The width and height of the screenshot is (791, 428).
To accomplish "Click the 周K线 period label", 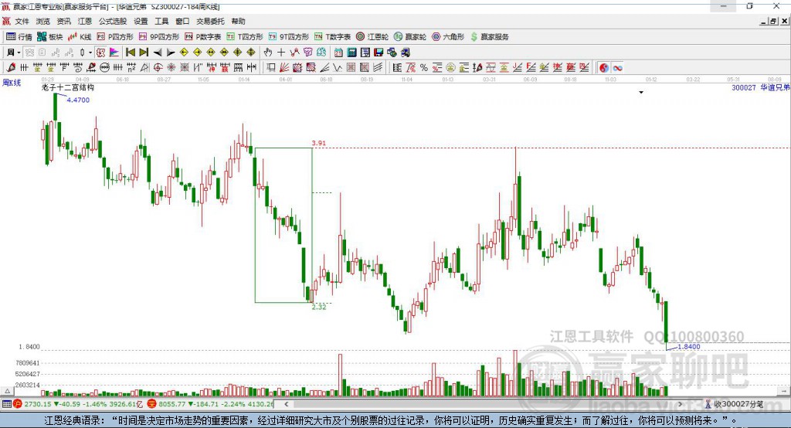I will click(x=12, y=82).
